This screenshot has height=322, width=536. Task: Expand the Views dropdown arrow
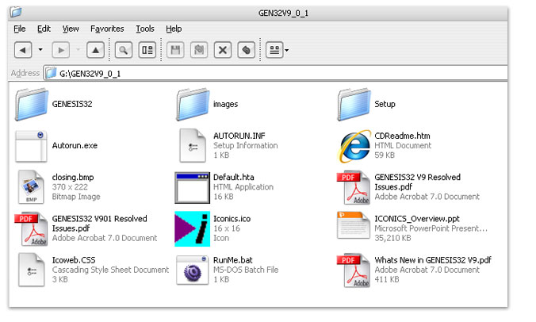(287, 50)
